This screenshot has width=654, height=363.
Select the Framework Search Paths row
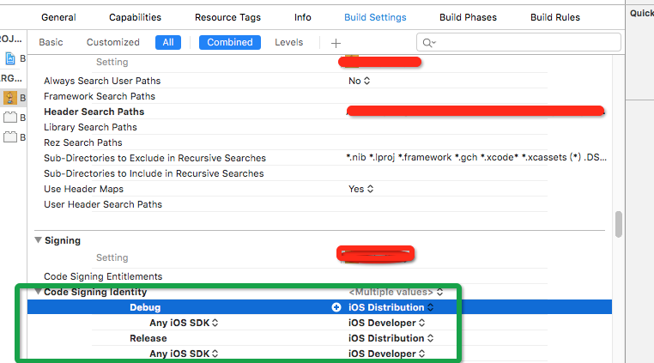[100, 96]
